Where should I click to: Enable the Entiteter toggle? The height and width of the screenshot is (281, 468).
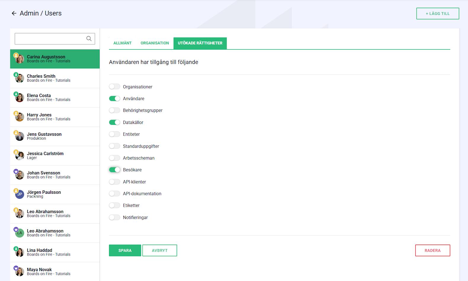[114, 134]
